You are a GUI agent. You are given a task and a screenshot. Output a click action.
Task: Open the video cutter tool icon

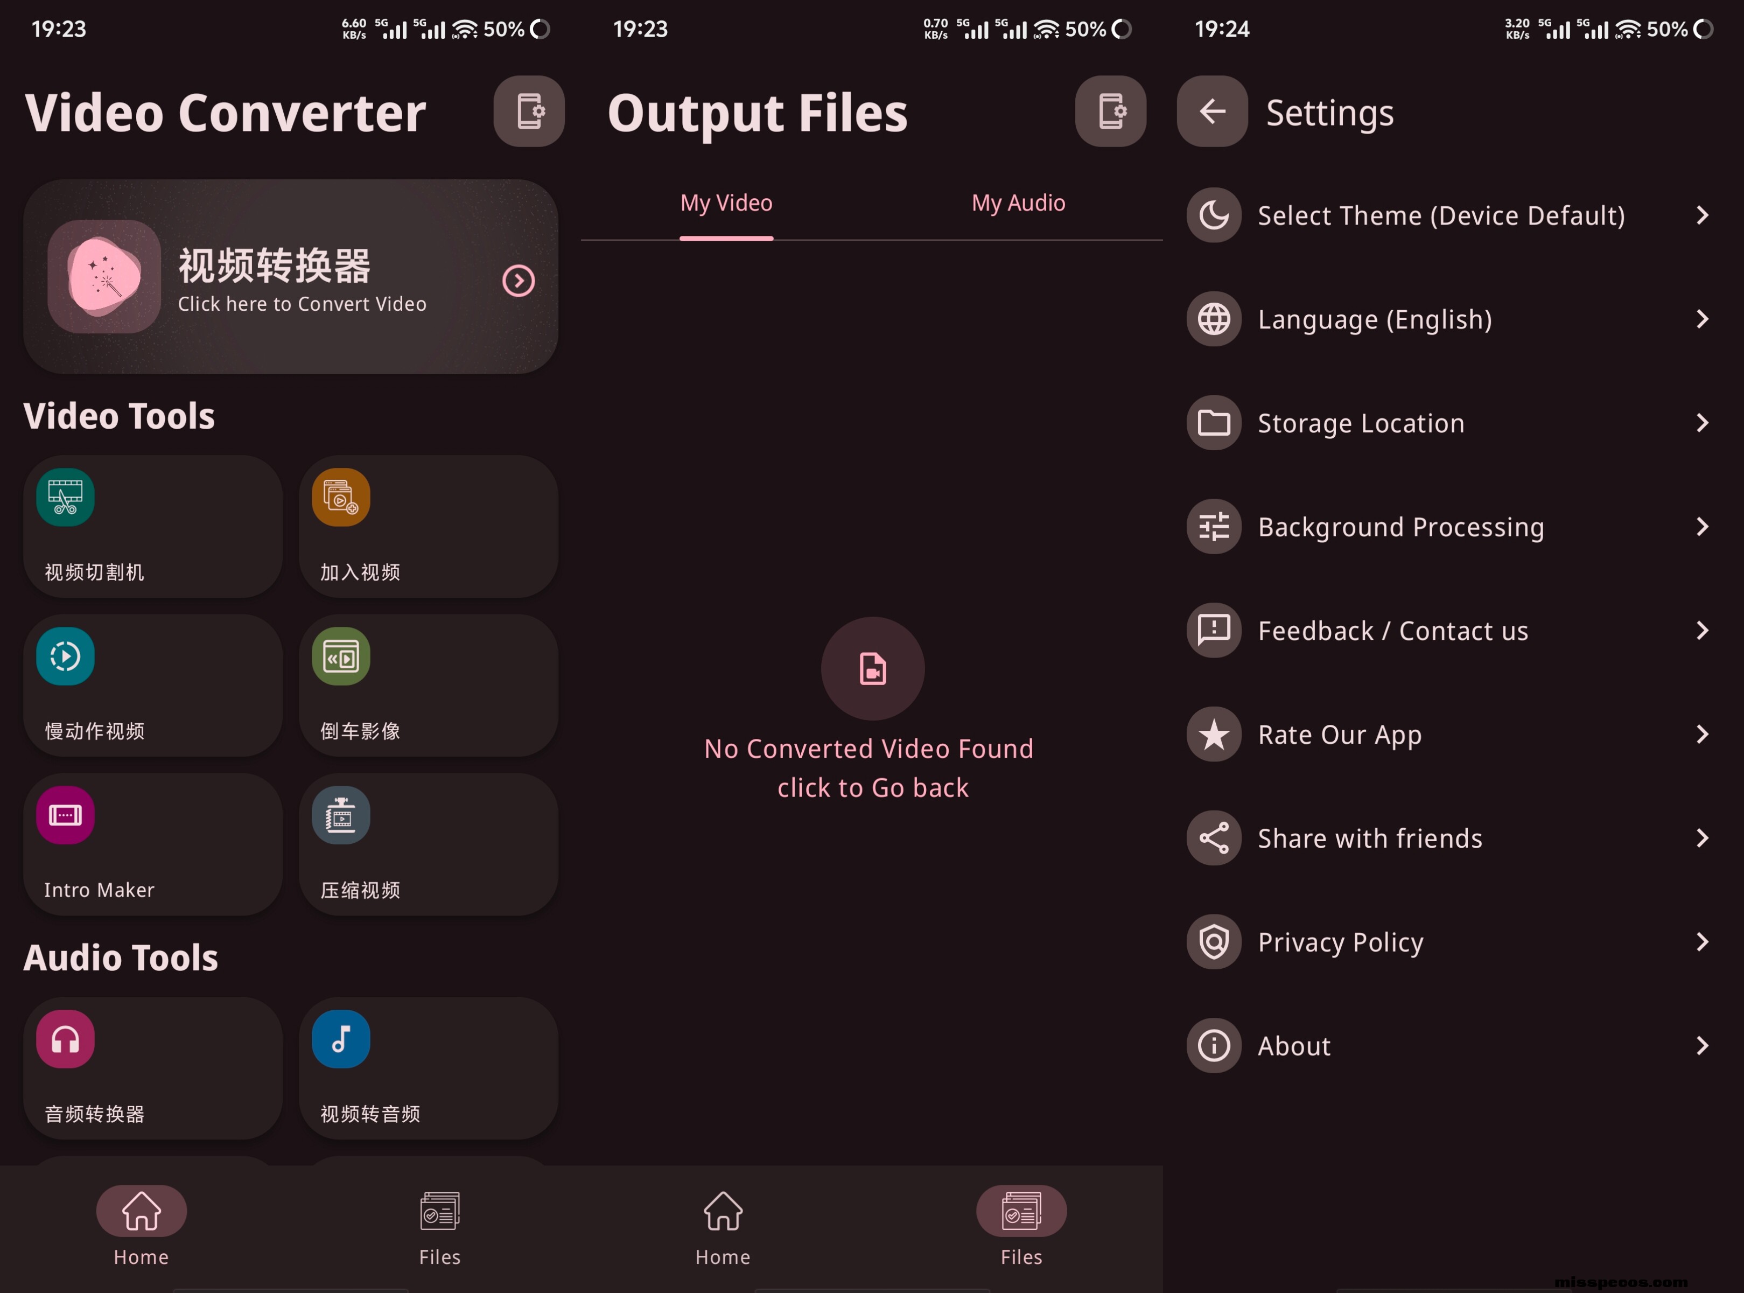(x=65, y=498)
